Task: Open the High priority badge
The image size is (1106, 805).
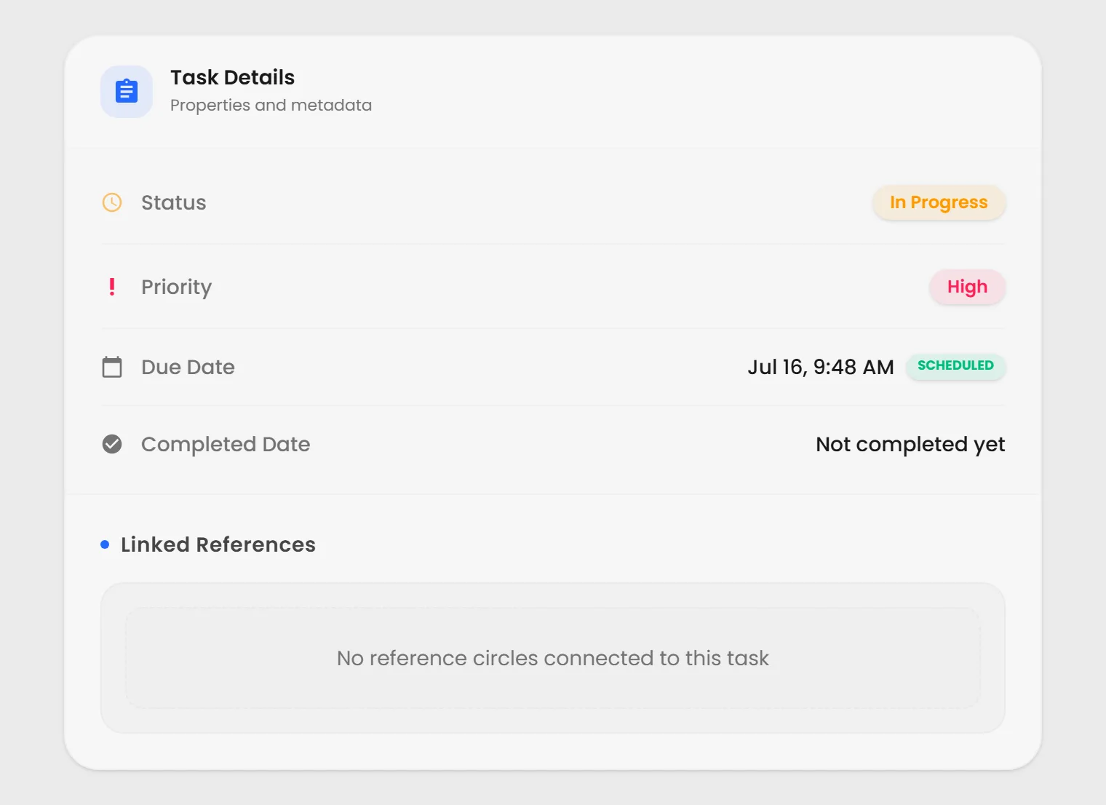Action: click(x=967, y=287)
